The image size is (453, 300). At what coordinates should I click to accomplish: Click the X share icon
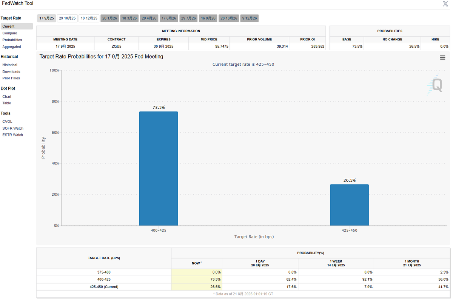click(445, 4)
